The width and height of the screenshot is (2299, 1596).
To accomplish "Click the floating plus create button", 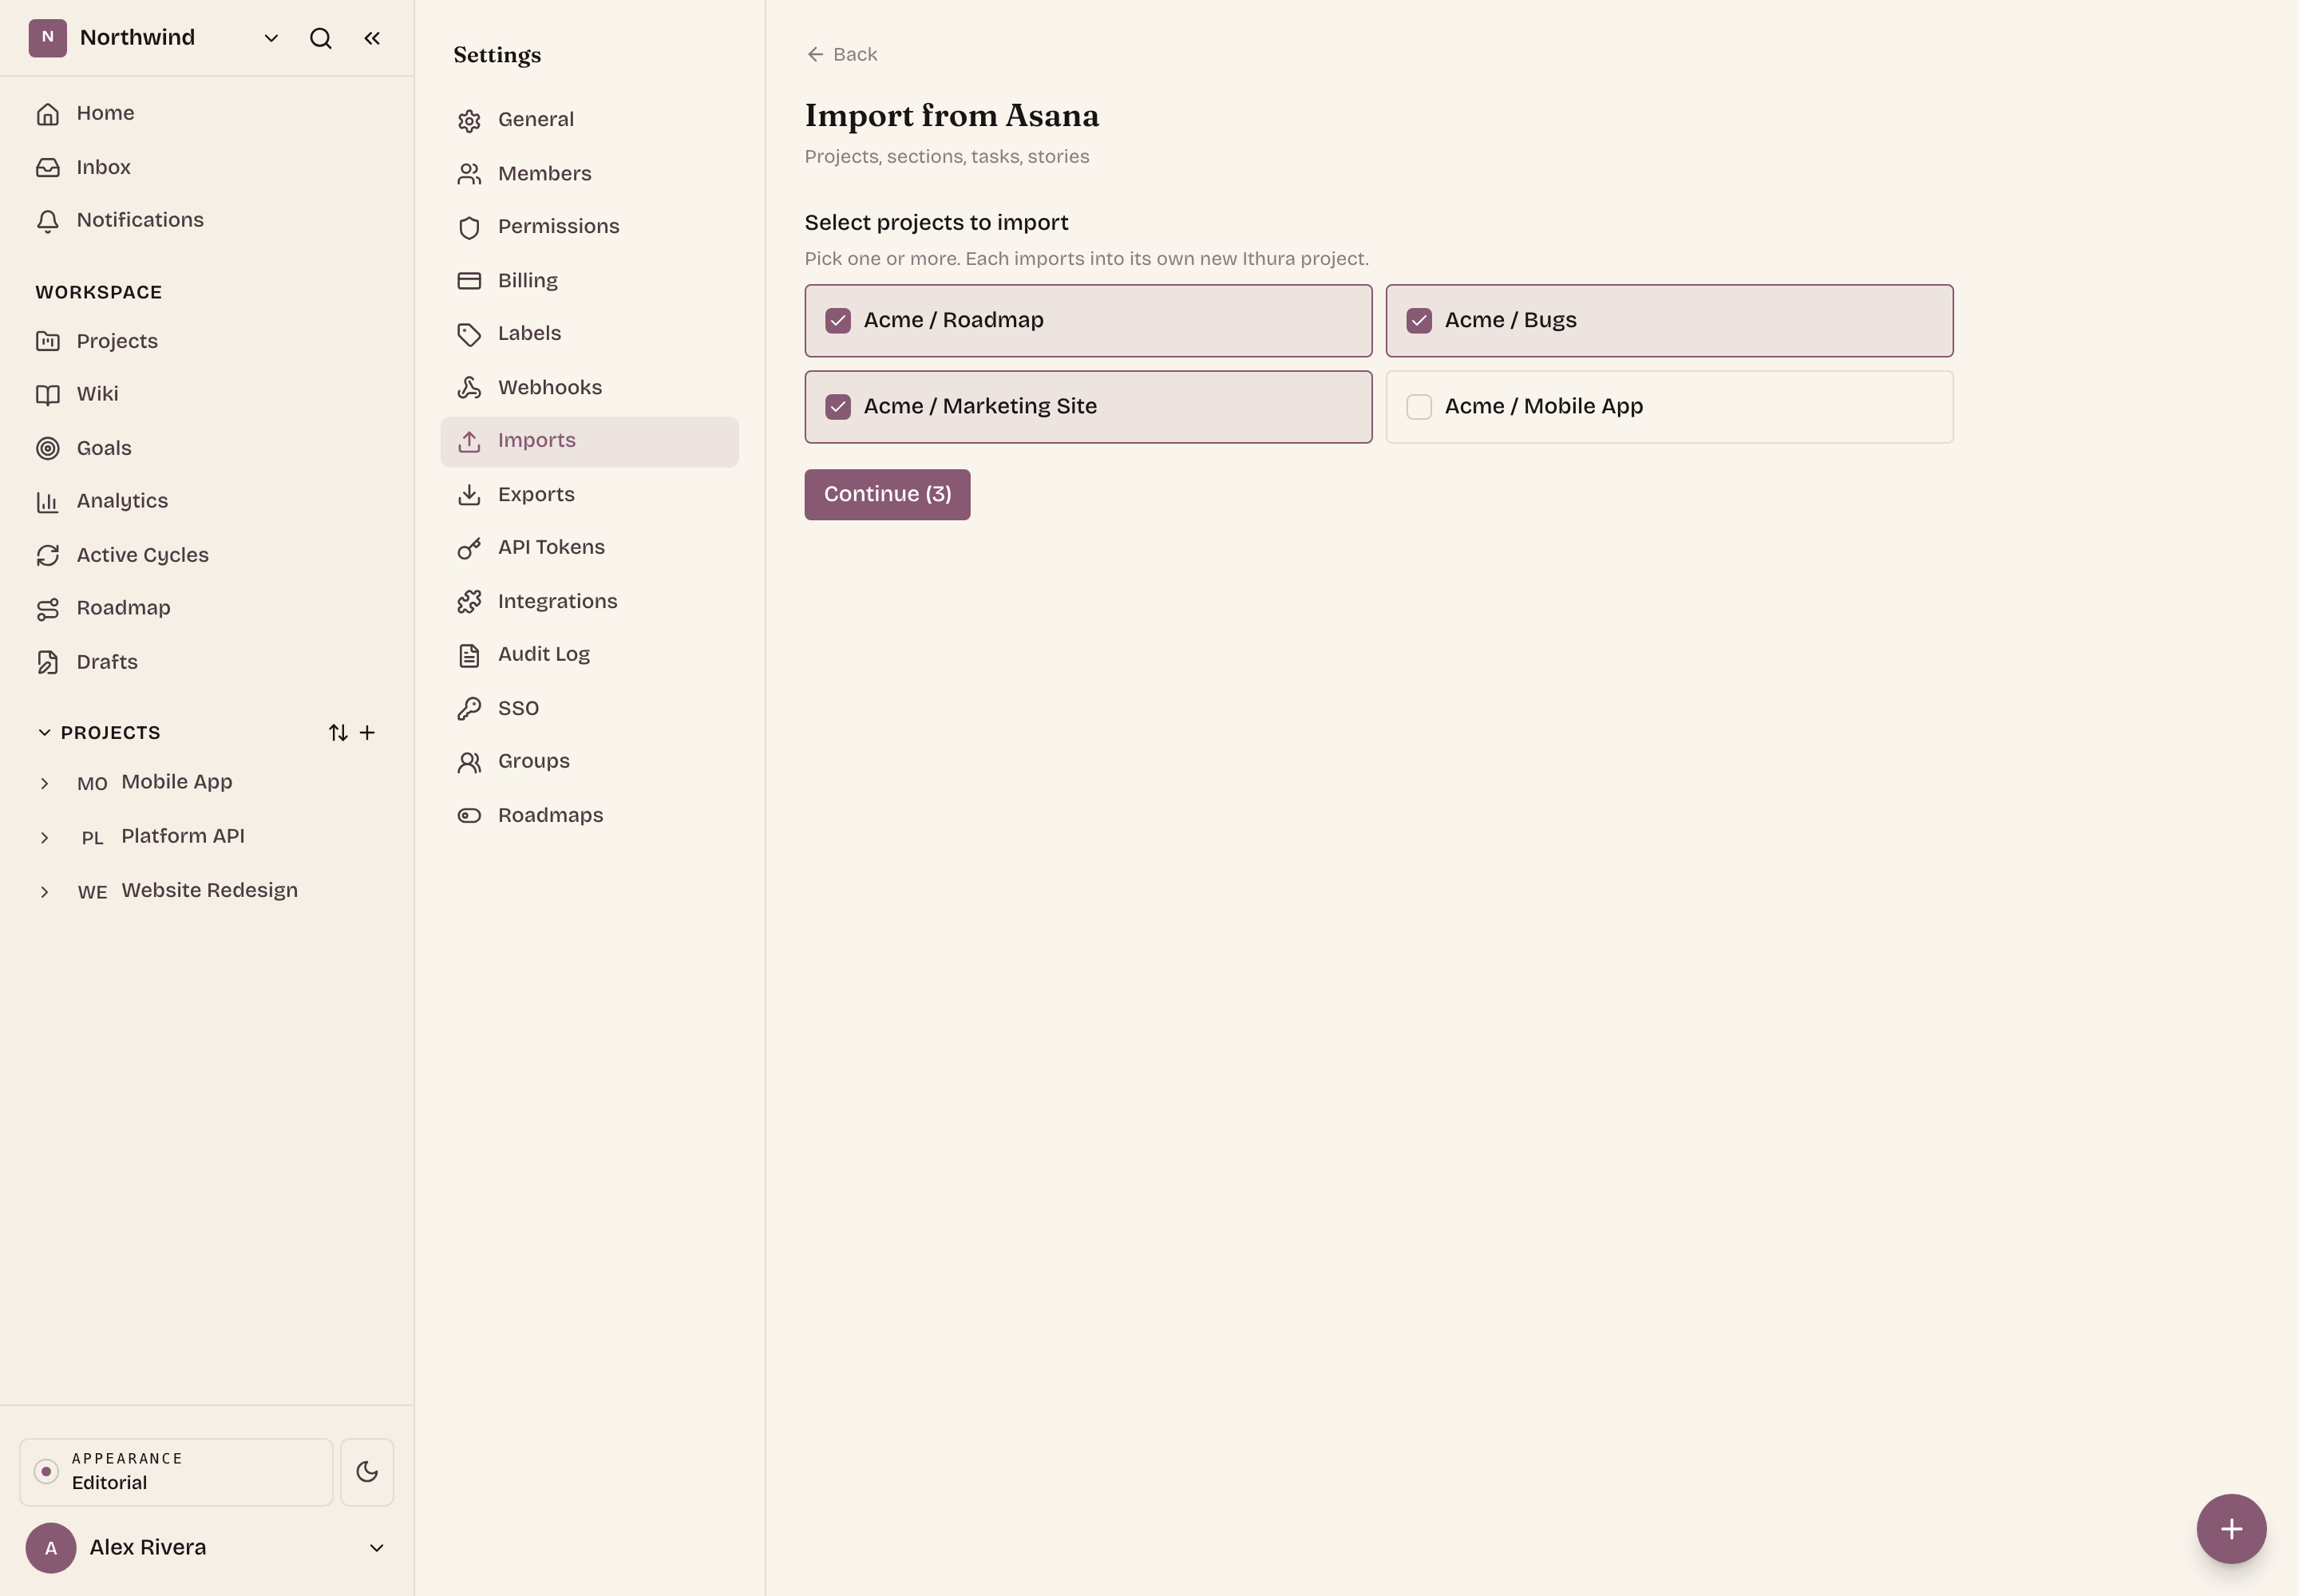I will tap(2231, 1528).
